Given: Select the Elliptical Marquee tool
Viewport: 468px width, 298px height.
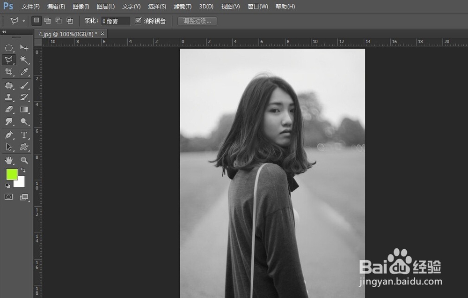Looking at the screenshot, I should pyautogui.click(x=8, y=47).
